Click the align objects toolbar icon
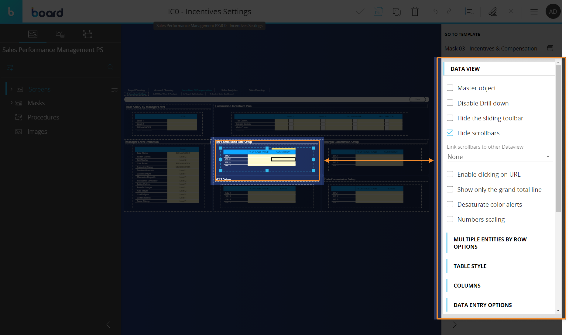The height and width of the screenshot is (335, 569). tap(469, 12)
